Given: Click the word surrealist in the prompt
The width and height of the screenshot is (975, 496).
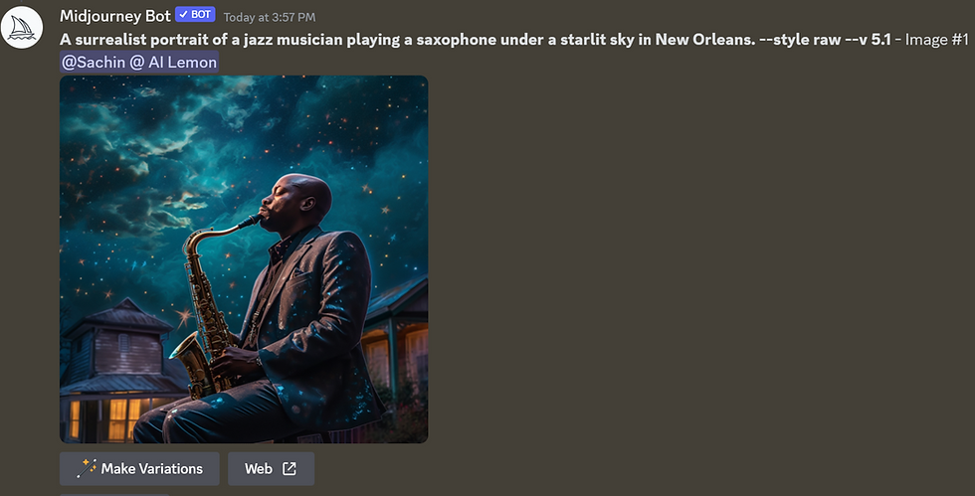Looking at the screenshot, I should pos(108,39).
